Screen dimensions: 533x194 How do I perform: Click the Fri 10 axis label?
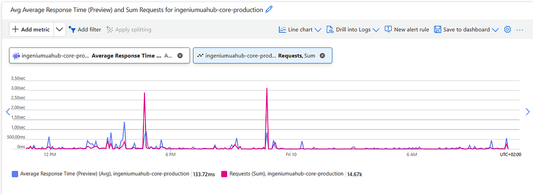click(292, 154)
